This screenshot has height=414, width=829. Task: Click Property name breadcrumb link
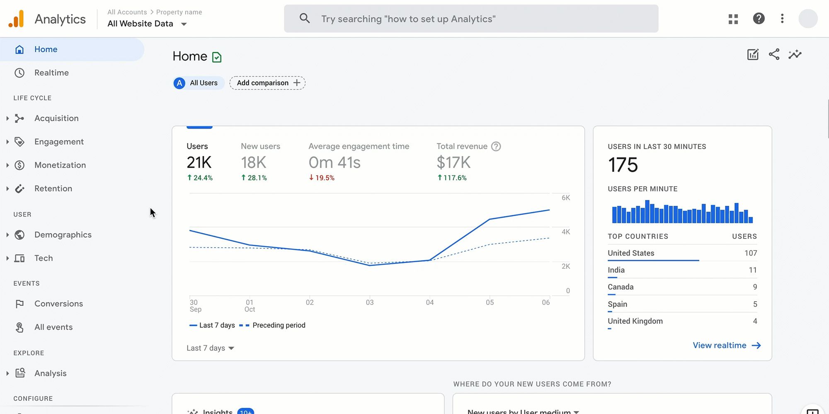click(x=179, y=12)
